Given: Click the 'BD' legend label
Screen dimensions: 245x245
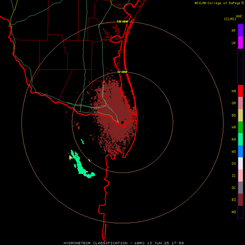Looking at the screenshot, I should coord(234,115).
